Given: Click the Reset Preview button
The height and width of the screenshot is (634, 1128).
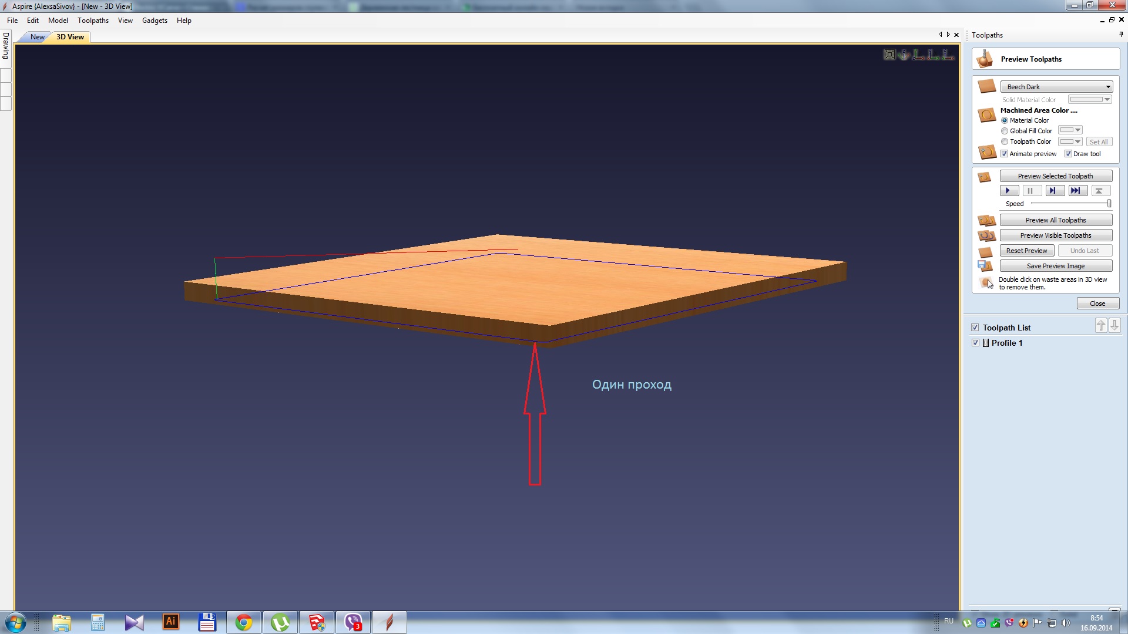Looking at the screenshot, I should tap(1026, 251).
